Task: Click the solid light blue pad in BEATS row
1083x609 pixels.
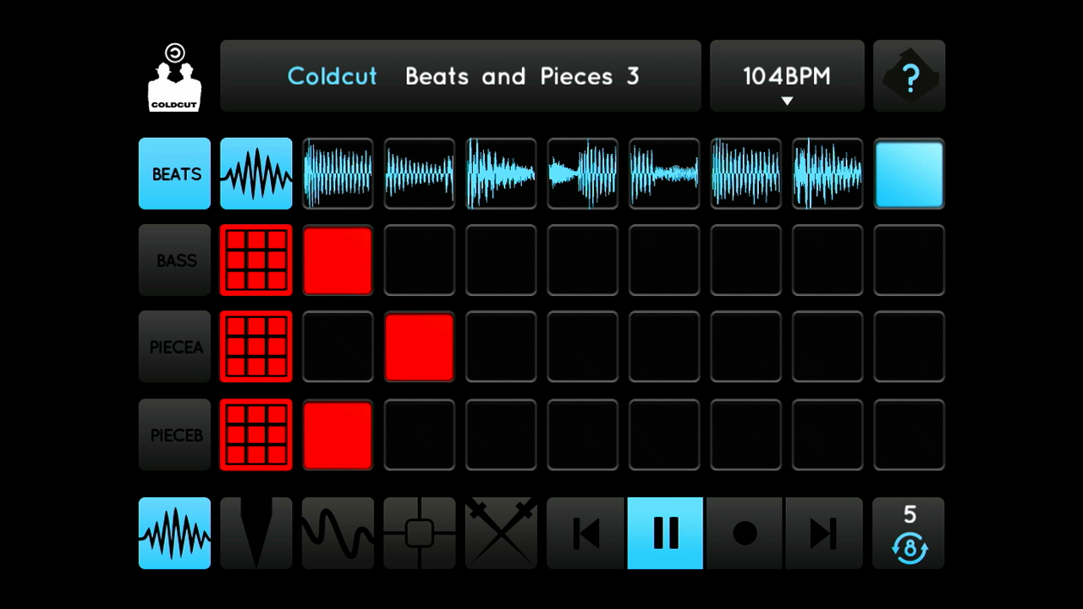Action: click(x=909, y=173)
